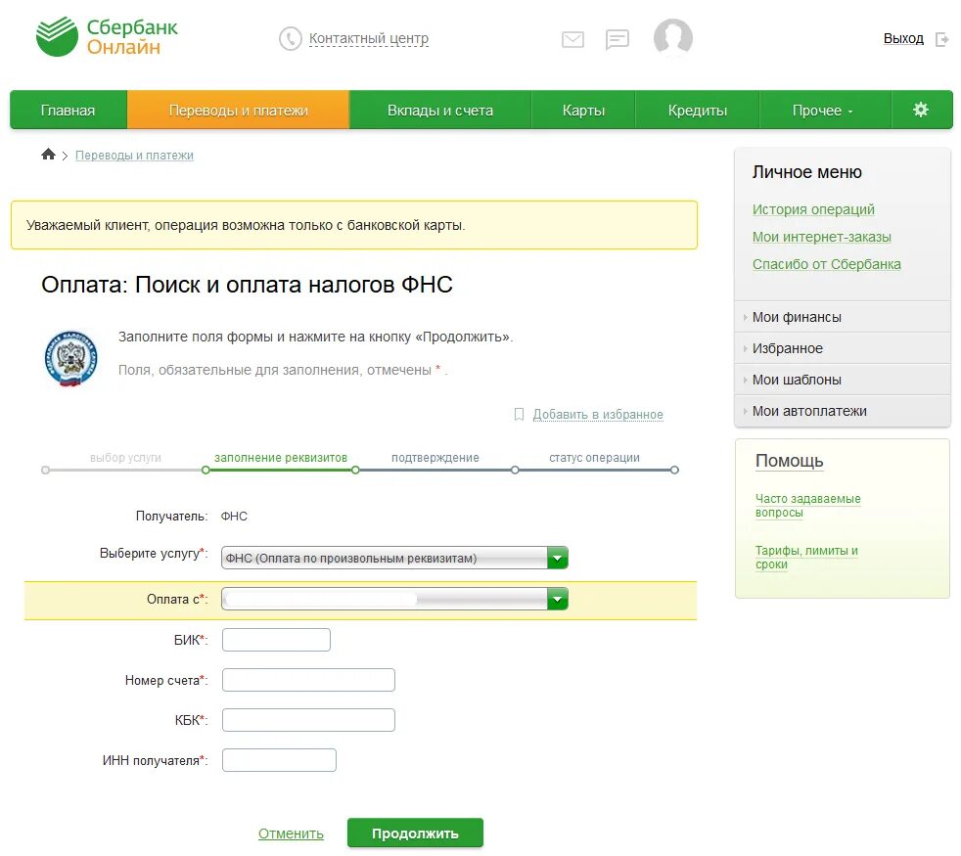Expand the Мои финансы section

(843, 317)
